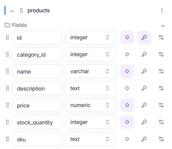Image resolution: width=172 pixels, height=149 pixels.
Task: Toggle nullable on the id field
Action: click(127, 37)
